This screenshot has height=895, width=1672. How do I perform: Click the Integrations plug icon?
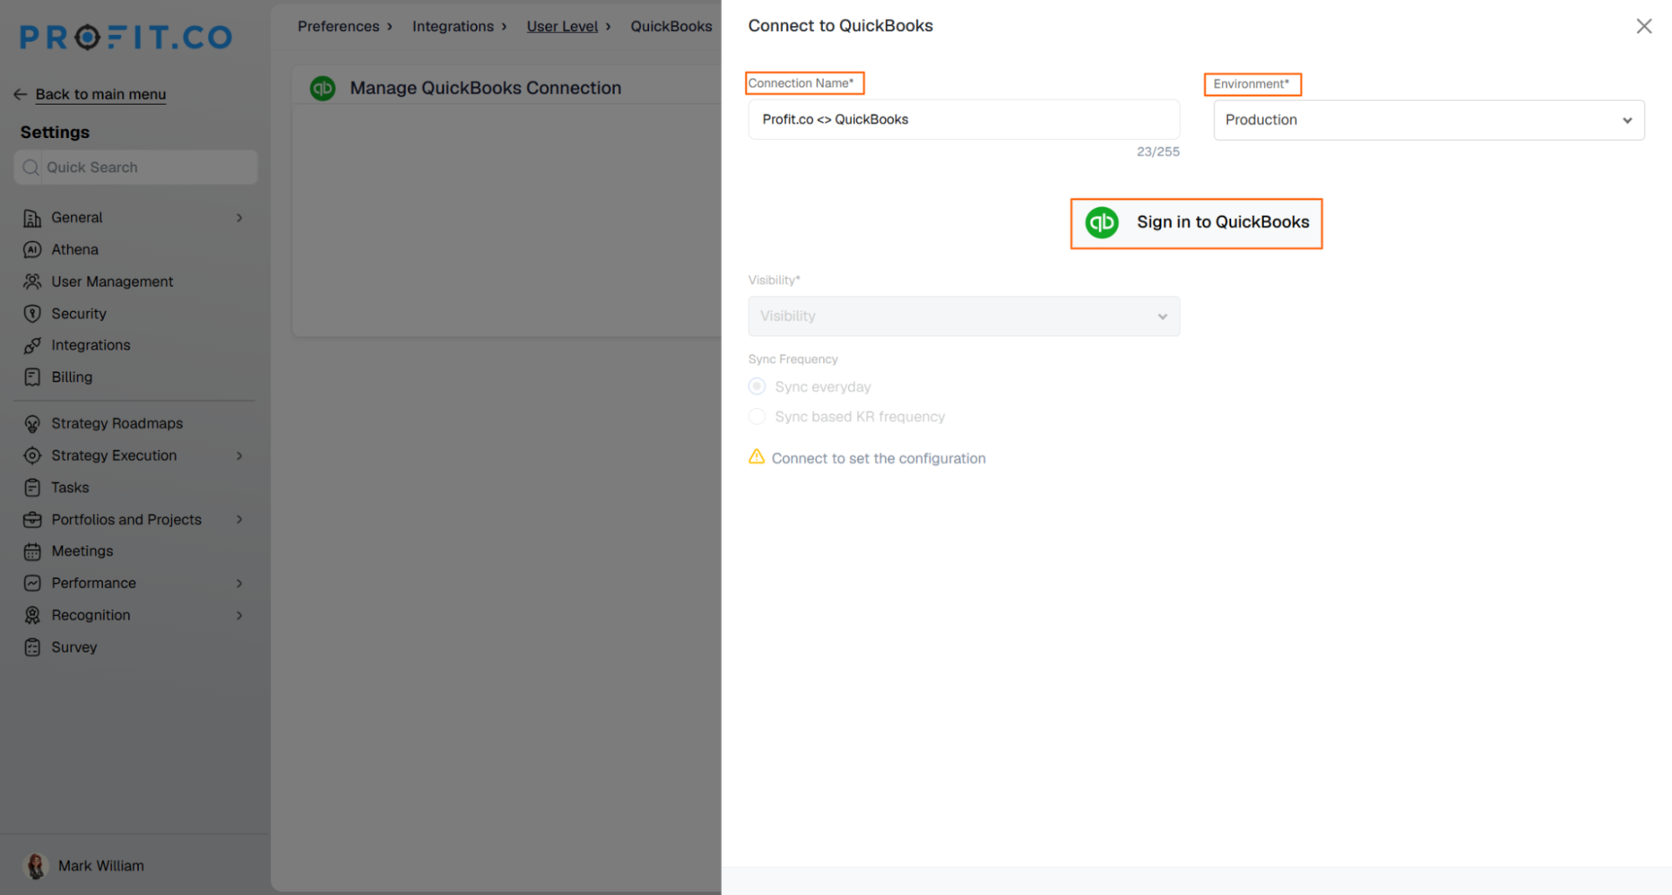click(32, 345)
